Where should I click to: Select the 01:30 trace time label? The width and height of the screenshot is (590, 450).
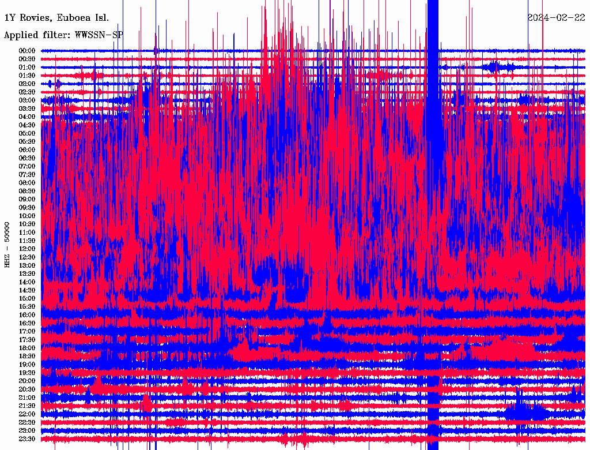27,76
